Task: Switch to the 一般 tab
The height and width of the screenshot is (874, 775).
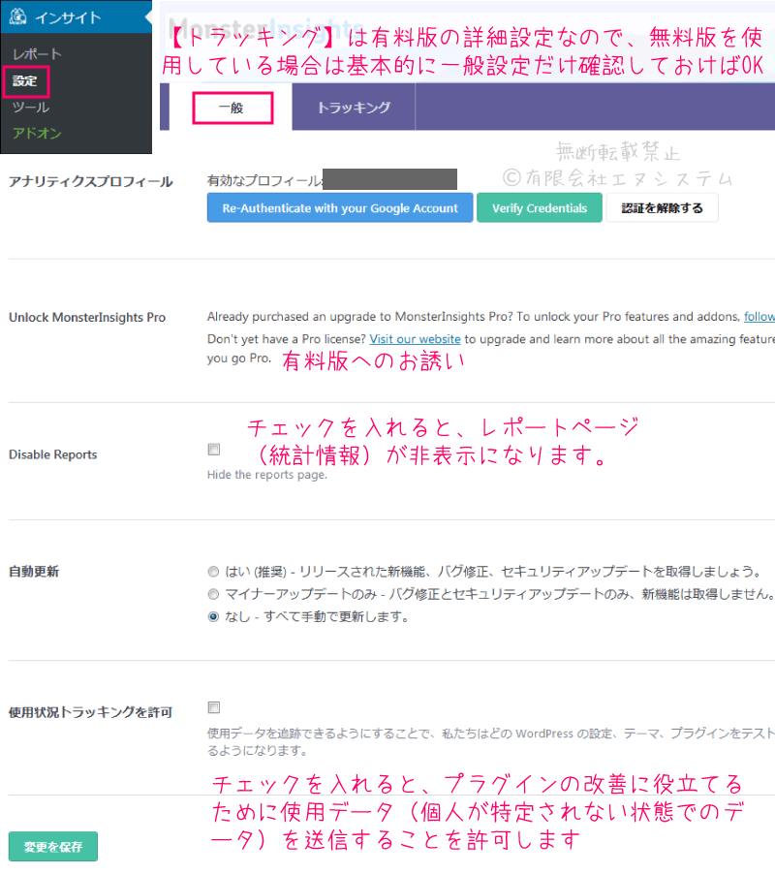Action: [x=232, y=108]
